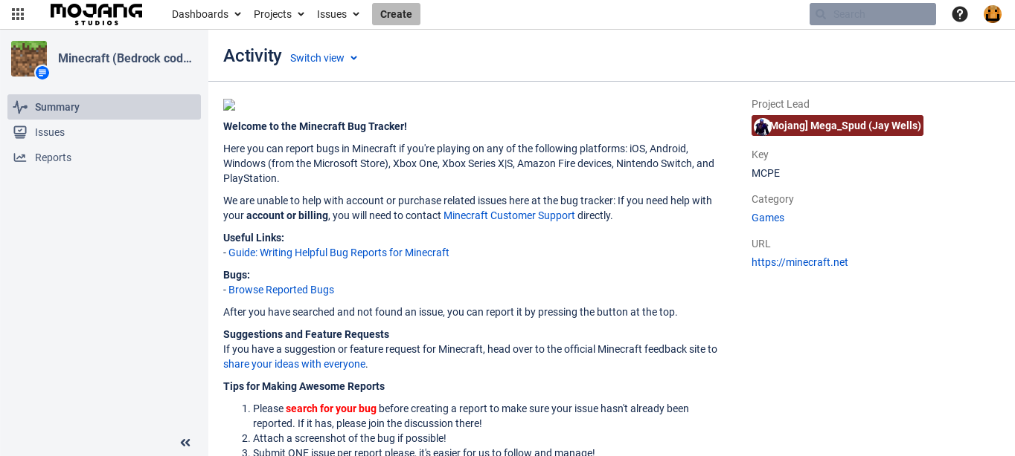Select Reports in the sidebar

[x=104, y=157]
